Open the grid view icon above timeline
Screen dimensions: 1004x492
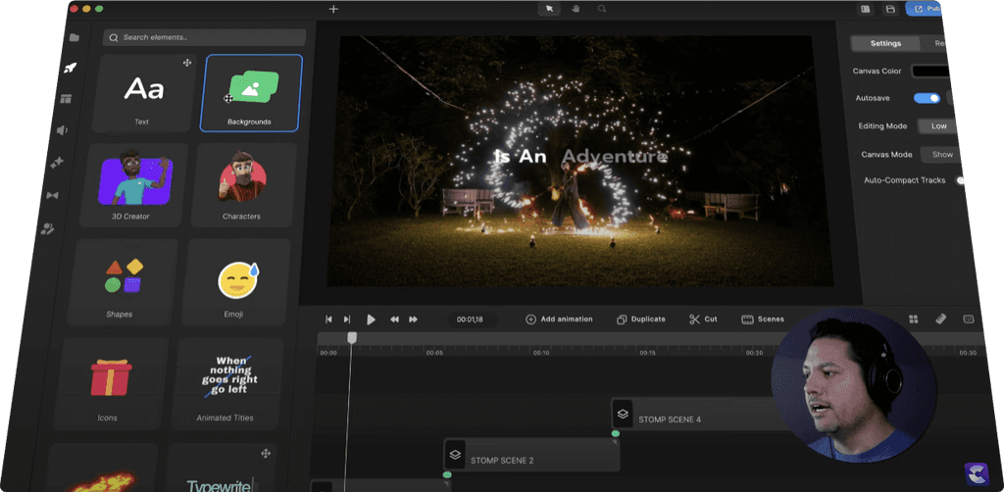point(913,319)
